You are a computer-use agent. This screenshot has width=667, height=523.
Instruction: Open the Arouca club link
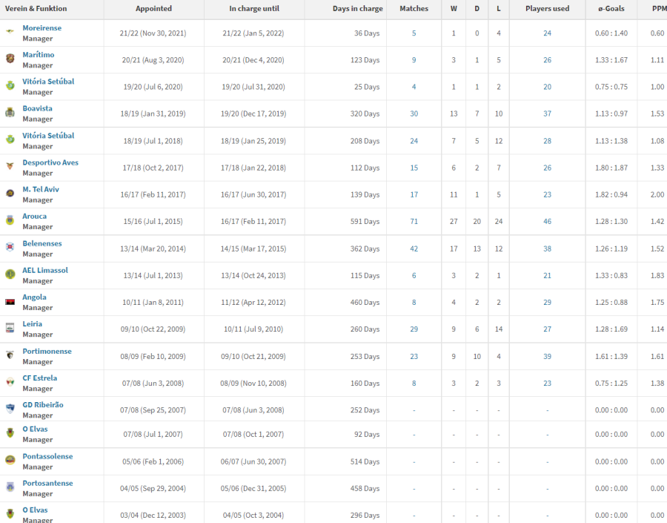pos(34,216)
